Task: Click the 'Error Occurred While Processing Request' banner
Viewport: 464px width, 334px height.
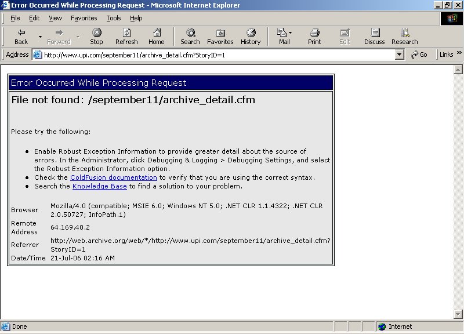Action: point(171,83)
